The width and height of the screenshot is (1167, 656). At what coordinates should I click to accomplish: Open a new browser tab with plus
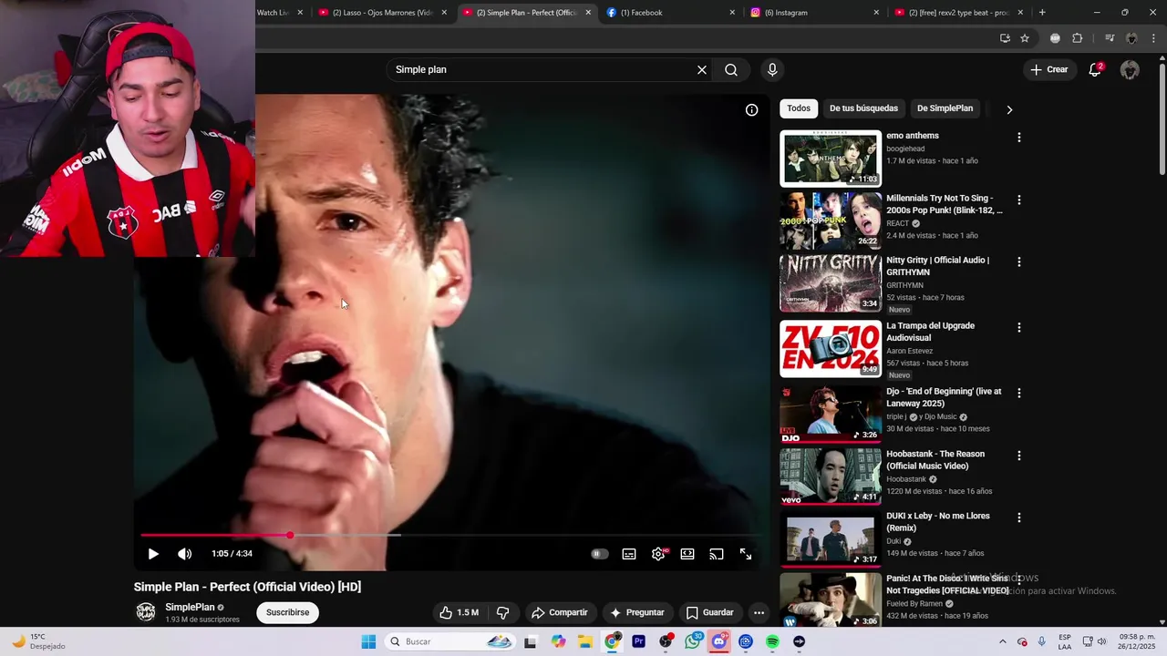pos(1042,13)
